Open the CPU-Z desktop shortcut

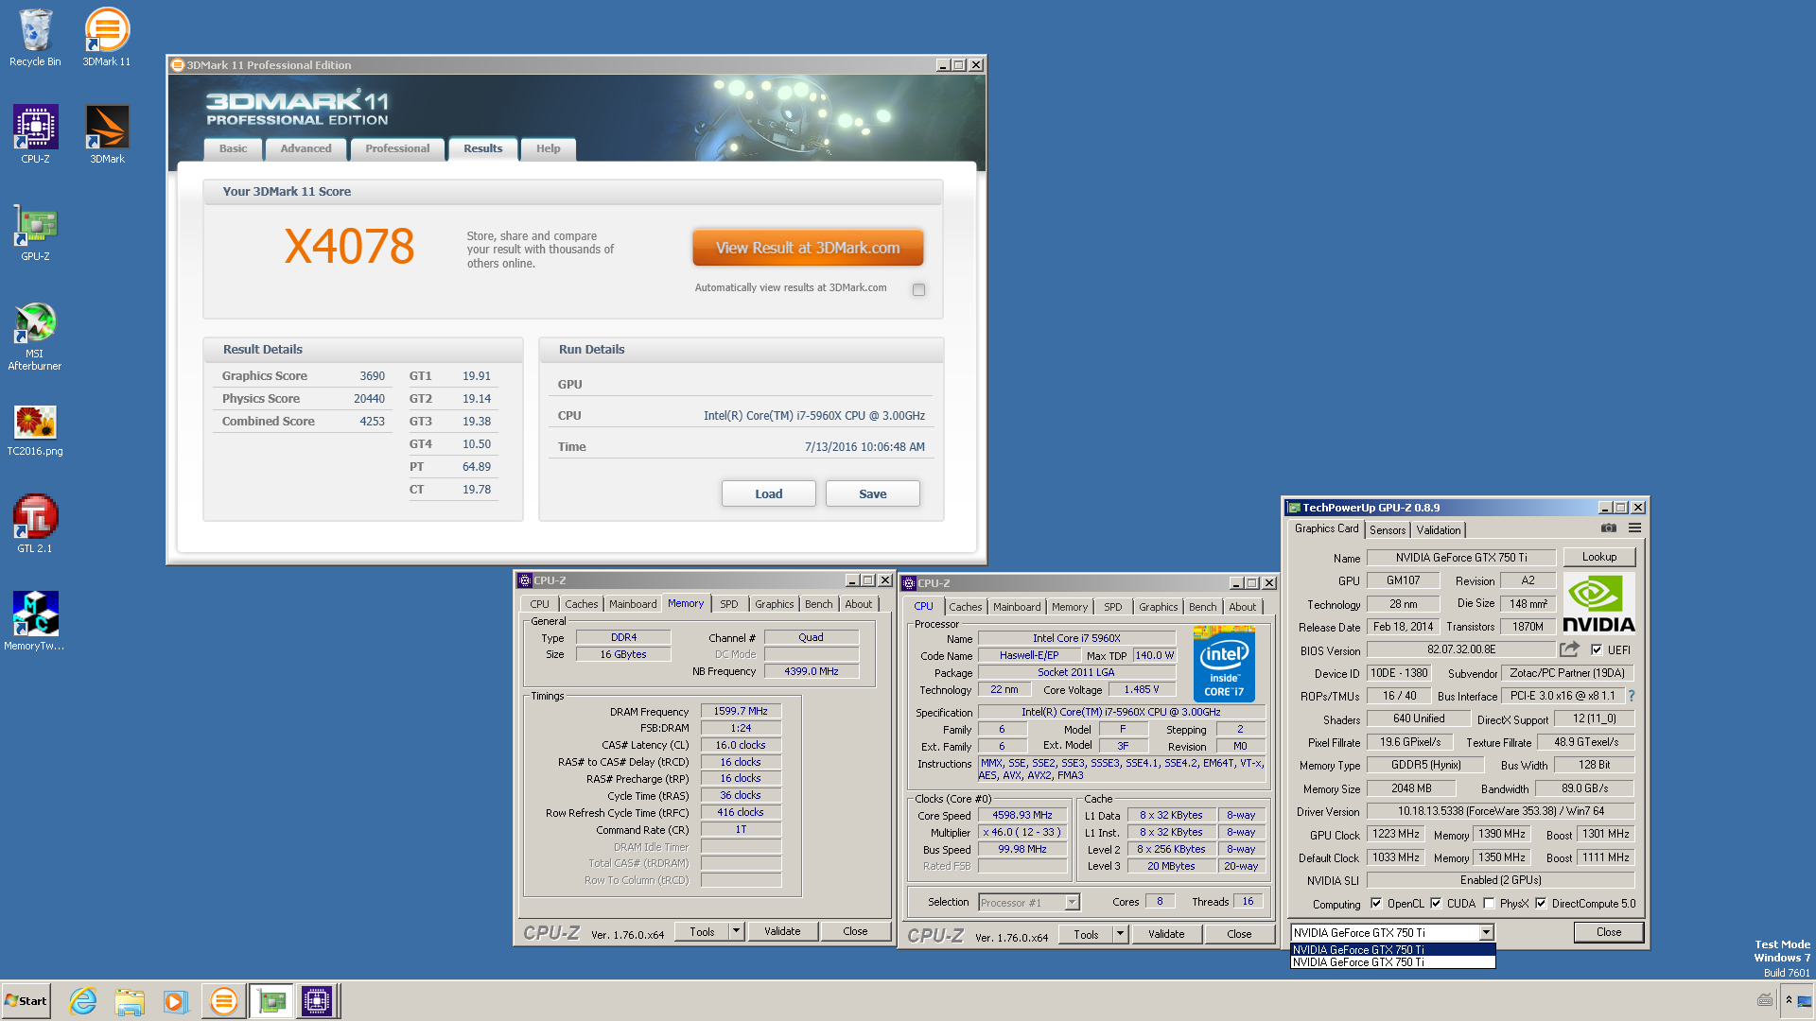point(35,134)
